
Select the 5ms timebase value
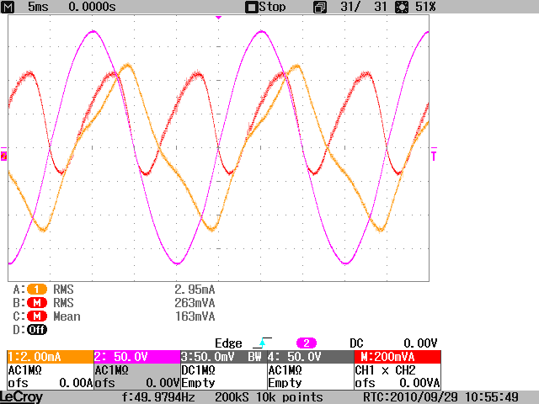pyautogui.click(x=38, y=7)
